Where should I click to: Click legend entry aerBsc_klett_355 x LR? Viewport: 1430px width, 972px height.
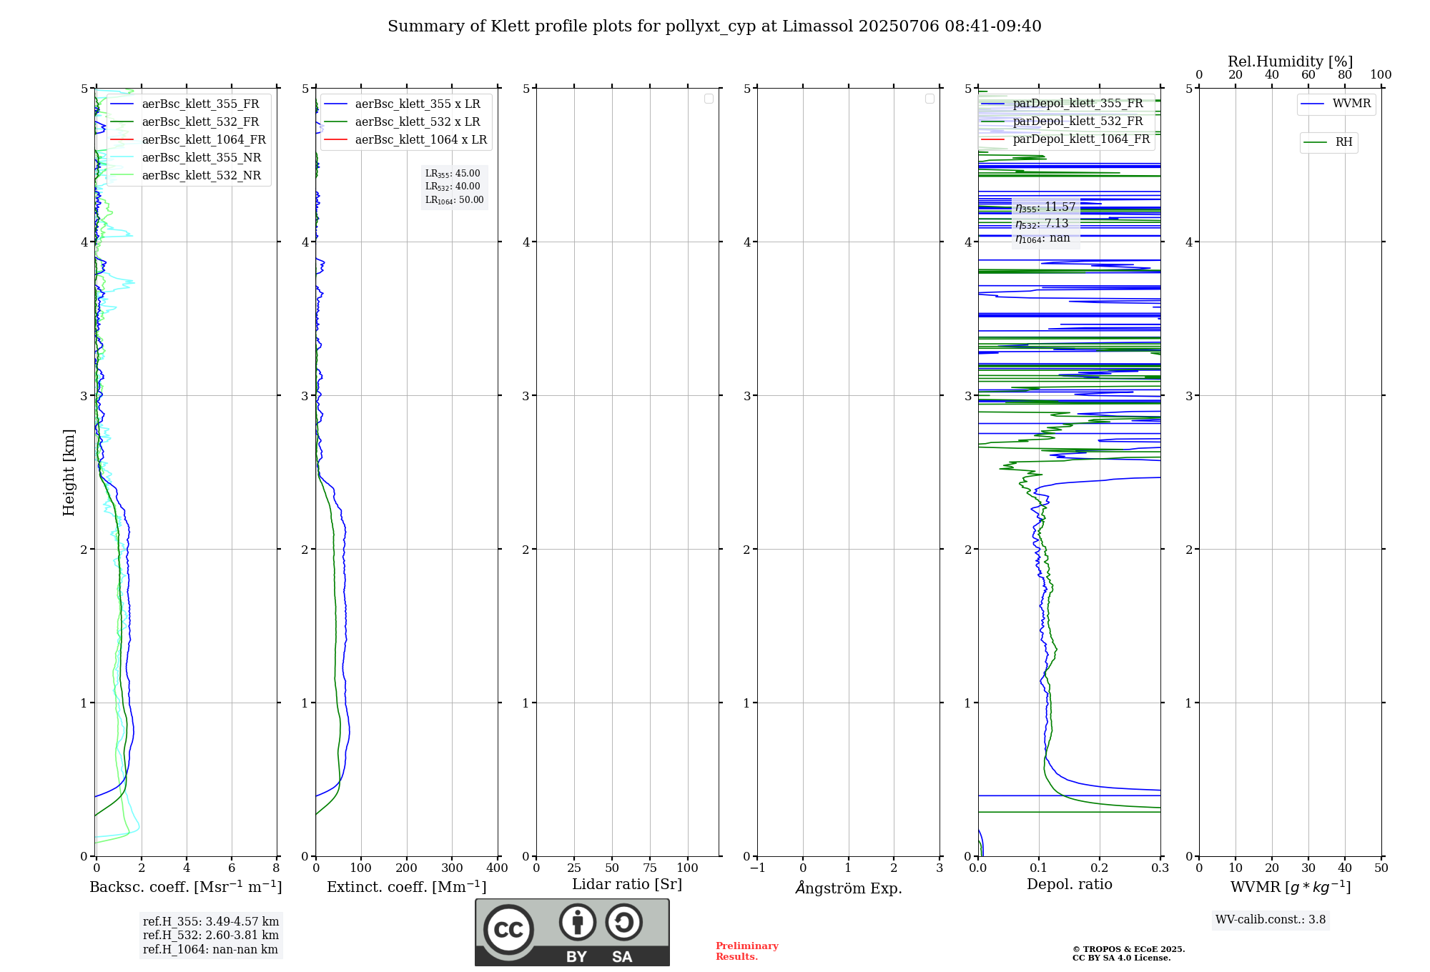tap(405, 104)
